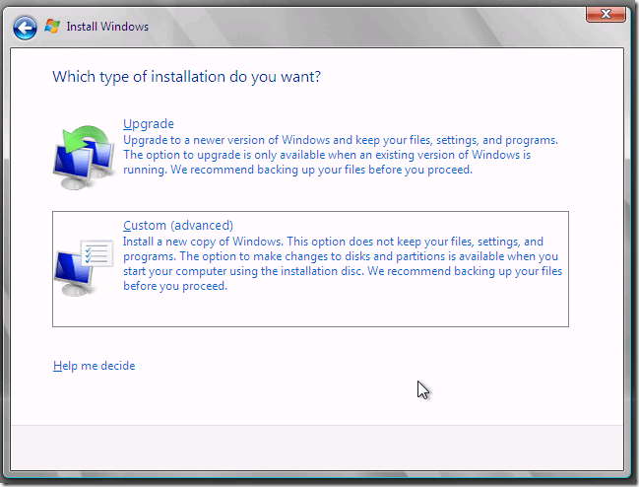This screenshot has height=487, width=639.
Task: Click the Install Windows title text
Action: (107, 27)
